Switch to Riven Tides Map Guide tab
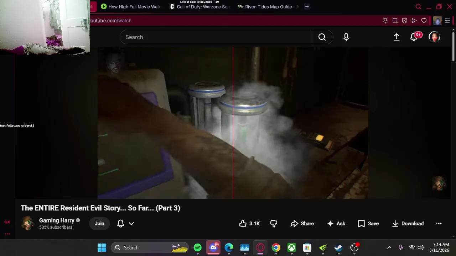Viewport: 456px width, 256px height. tap(268, 7)
